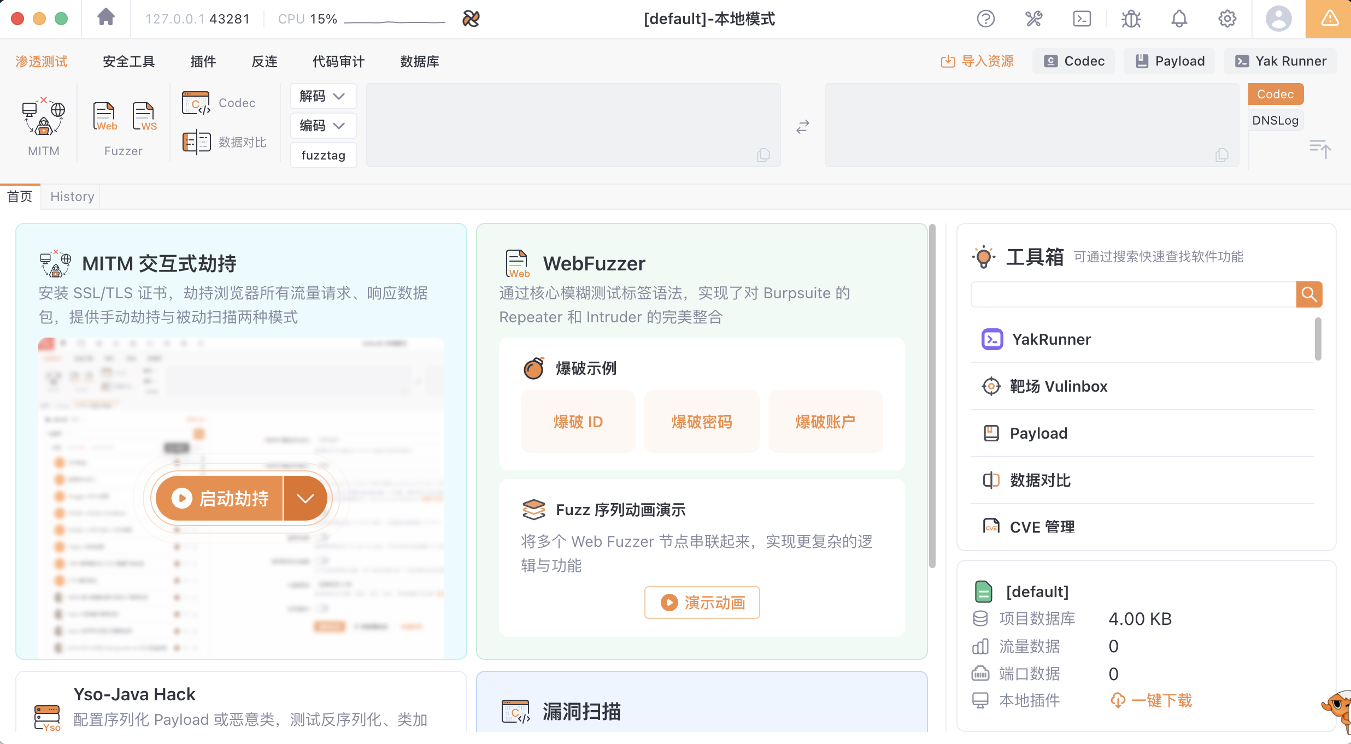Image resolution: width=1351 pixels, height=744 pixels.
Task: Click the toolbox search magnifier button
Action: coord(1309,295)
